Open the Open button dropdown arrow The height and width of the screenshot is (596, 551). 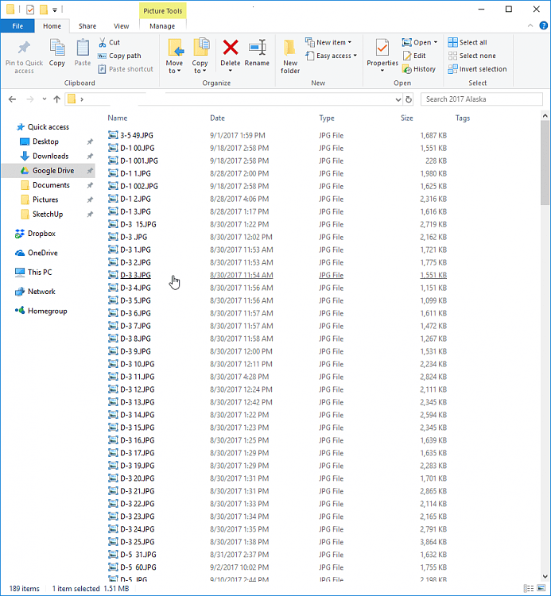(x=436, y=42)
